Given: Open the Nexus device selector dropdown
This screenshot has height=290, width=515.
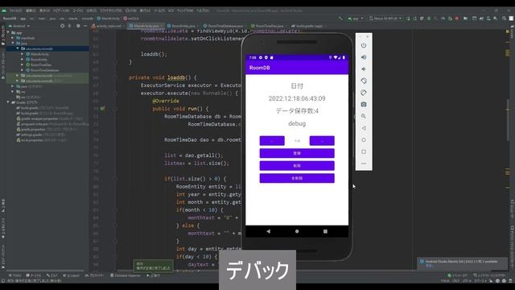Looking at the screenshot, I should (385, 19).
